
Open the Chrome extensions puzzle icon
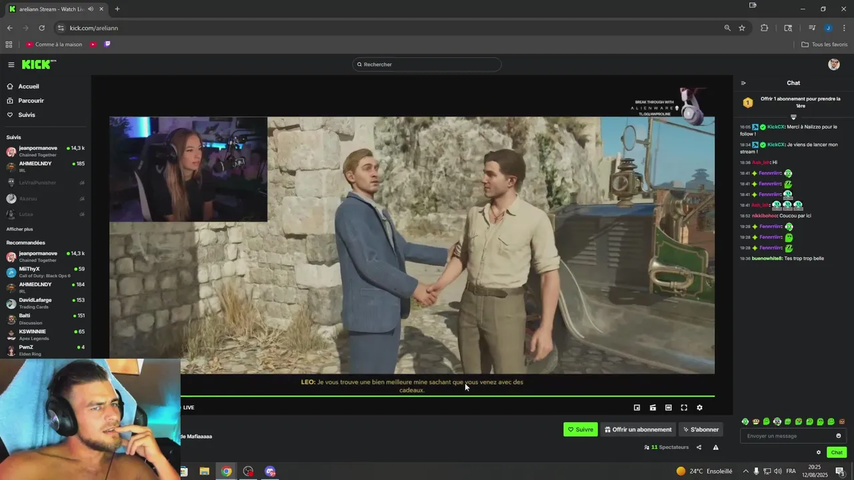765,28
